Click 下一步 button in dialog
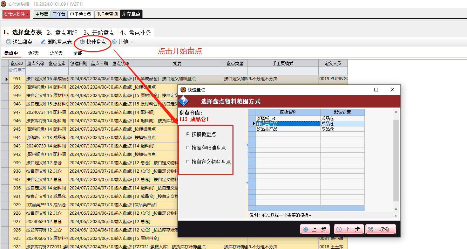The height and width of the screenshot is (249, 467). (x=348, y=229)
